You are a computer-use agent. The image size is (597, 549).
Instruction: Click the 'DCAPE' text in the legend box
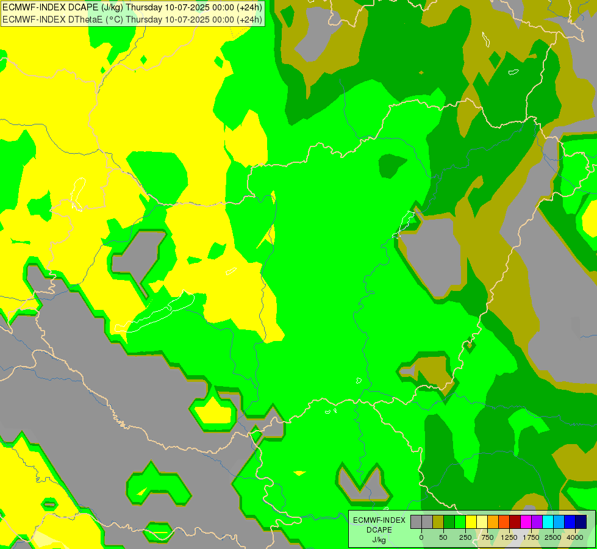click(x=379, y=530)
